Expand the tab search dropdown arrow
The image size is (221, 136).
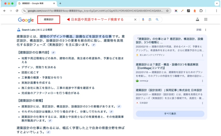(217, 3)
